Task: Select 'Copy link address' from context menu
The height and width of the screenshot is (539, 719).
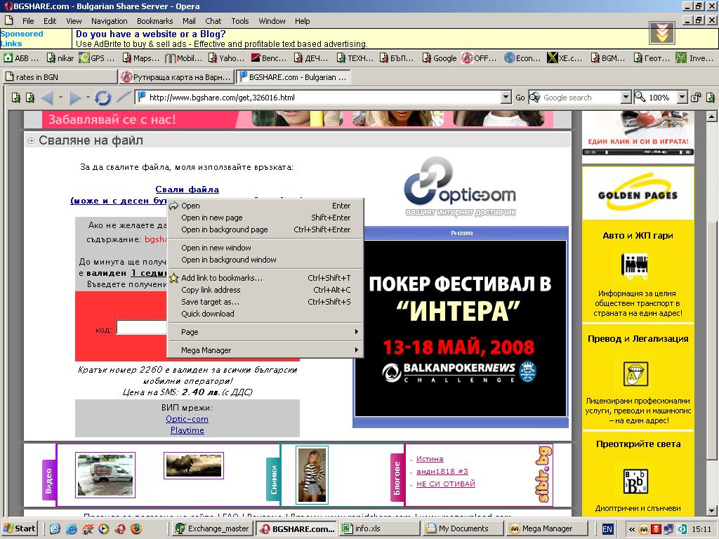Action: tap(211, 290)
